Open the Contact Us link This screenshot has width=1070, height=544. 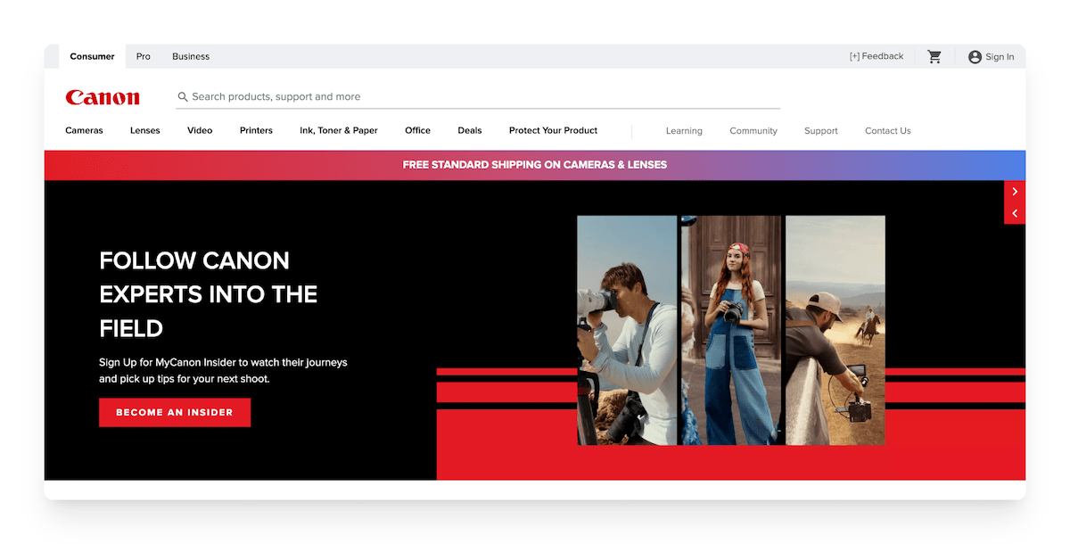tap(888, 131)
